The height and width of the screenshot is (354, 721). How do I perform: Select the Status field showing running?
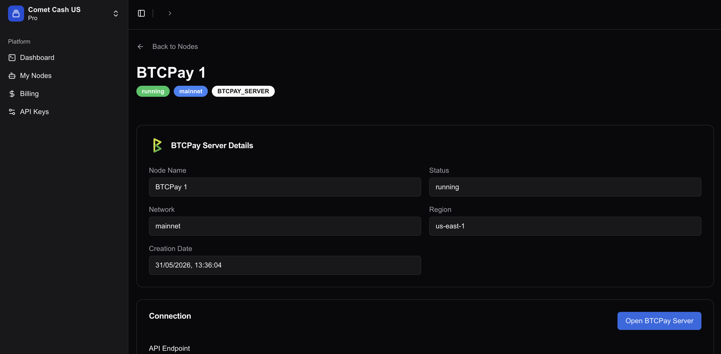coord(565,187)
